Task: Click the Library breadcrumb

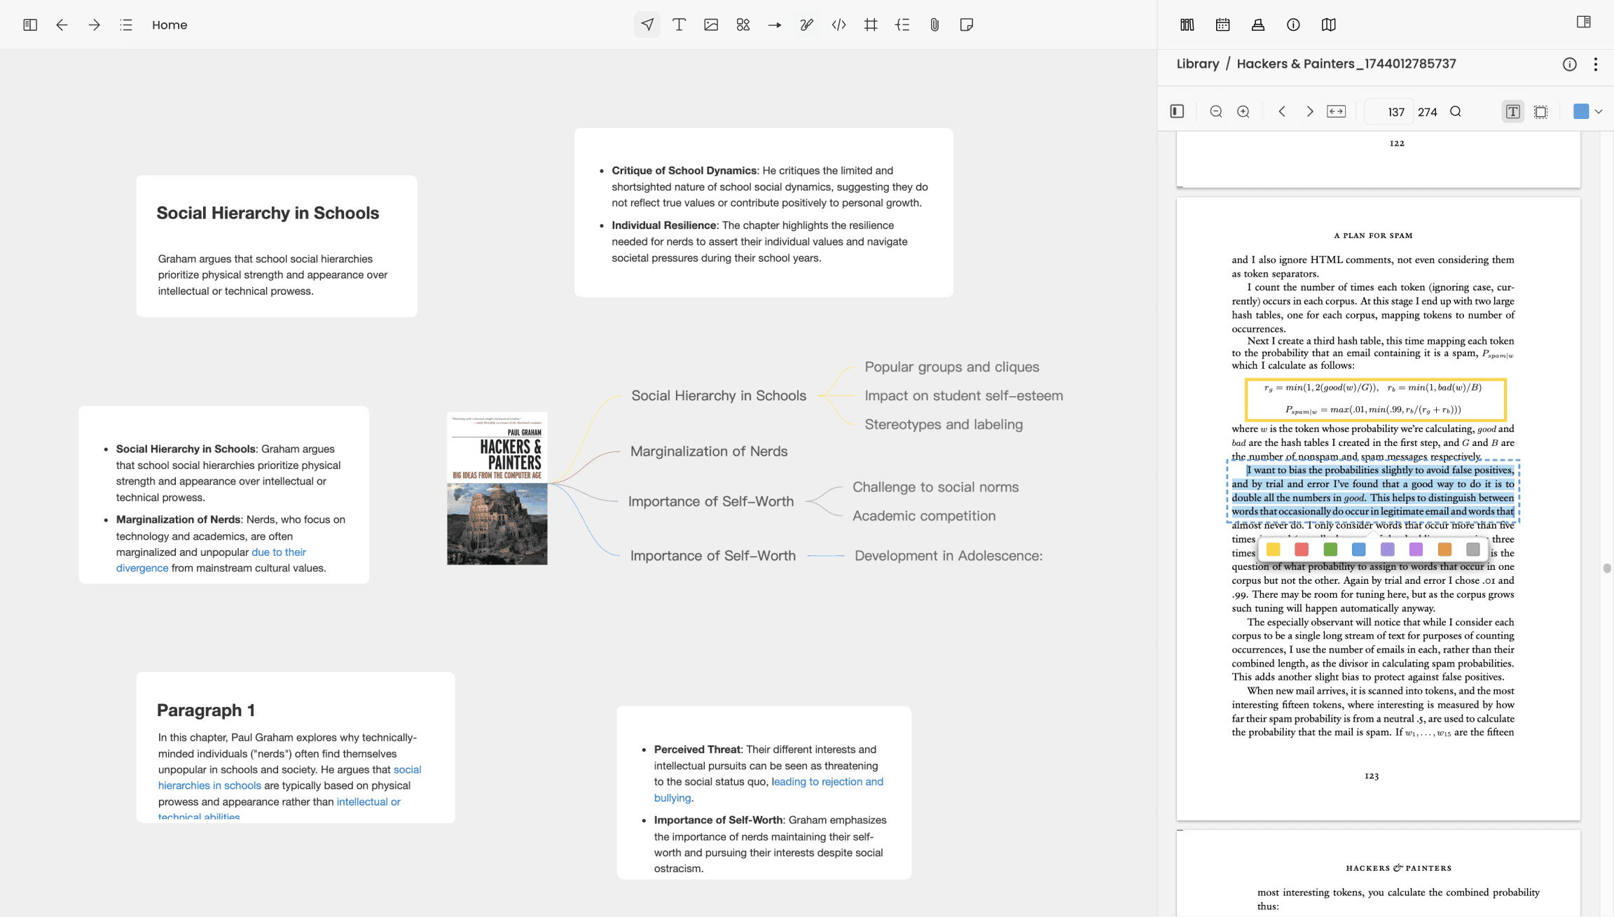Action: 1198,64
